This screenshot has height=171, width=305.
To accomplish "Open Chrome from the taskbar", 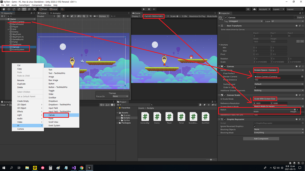I will click(x=82, y=168).
